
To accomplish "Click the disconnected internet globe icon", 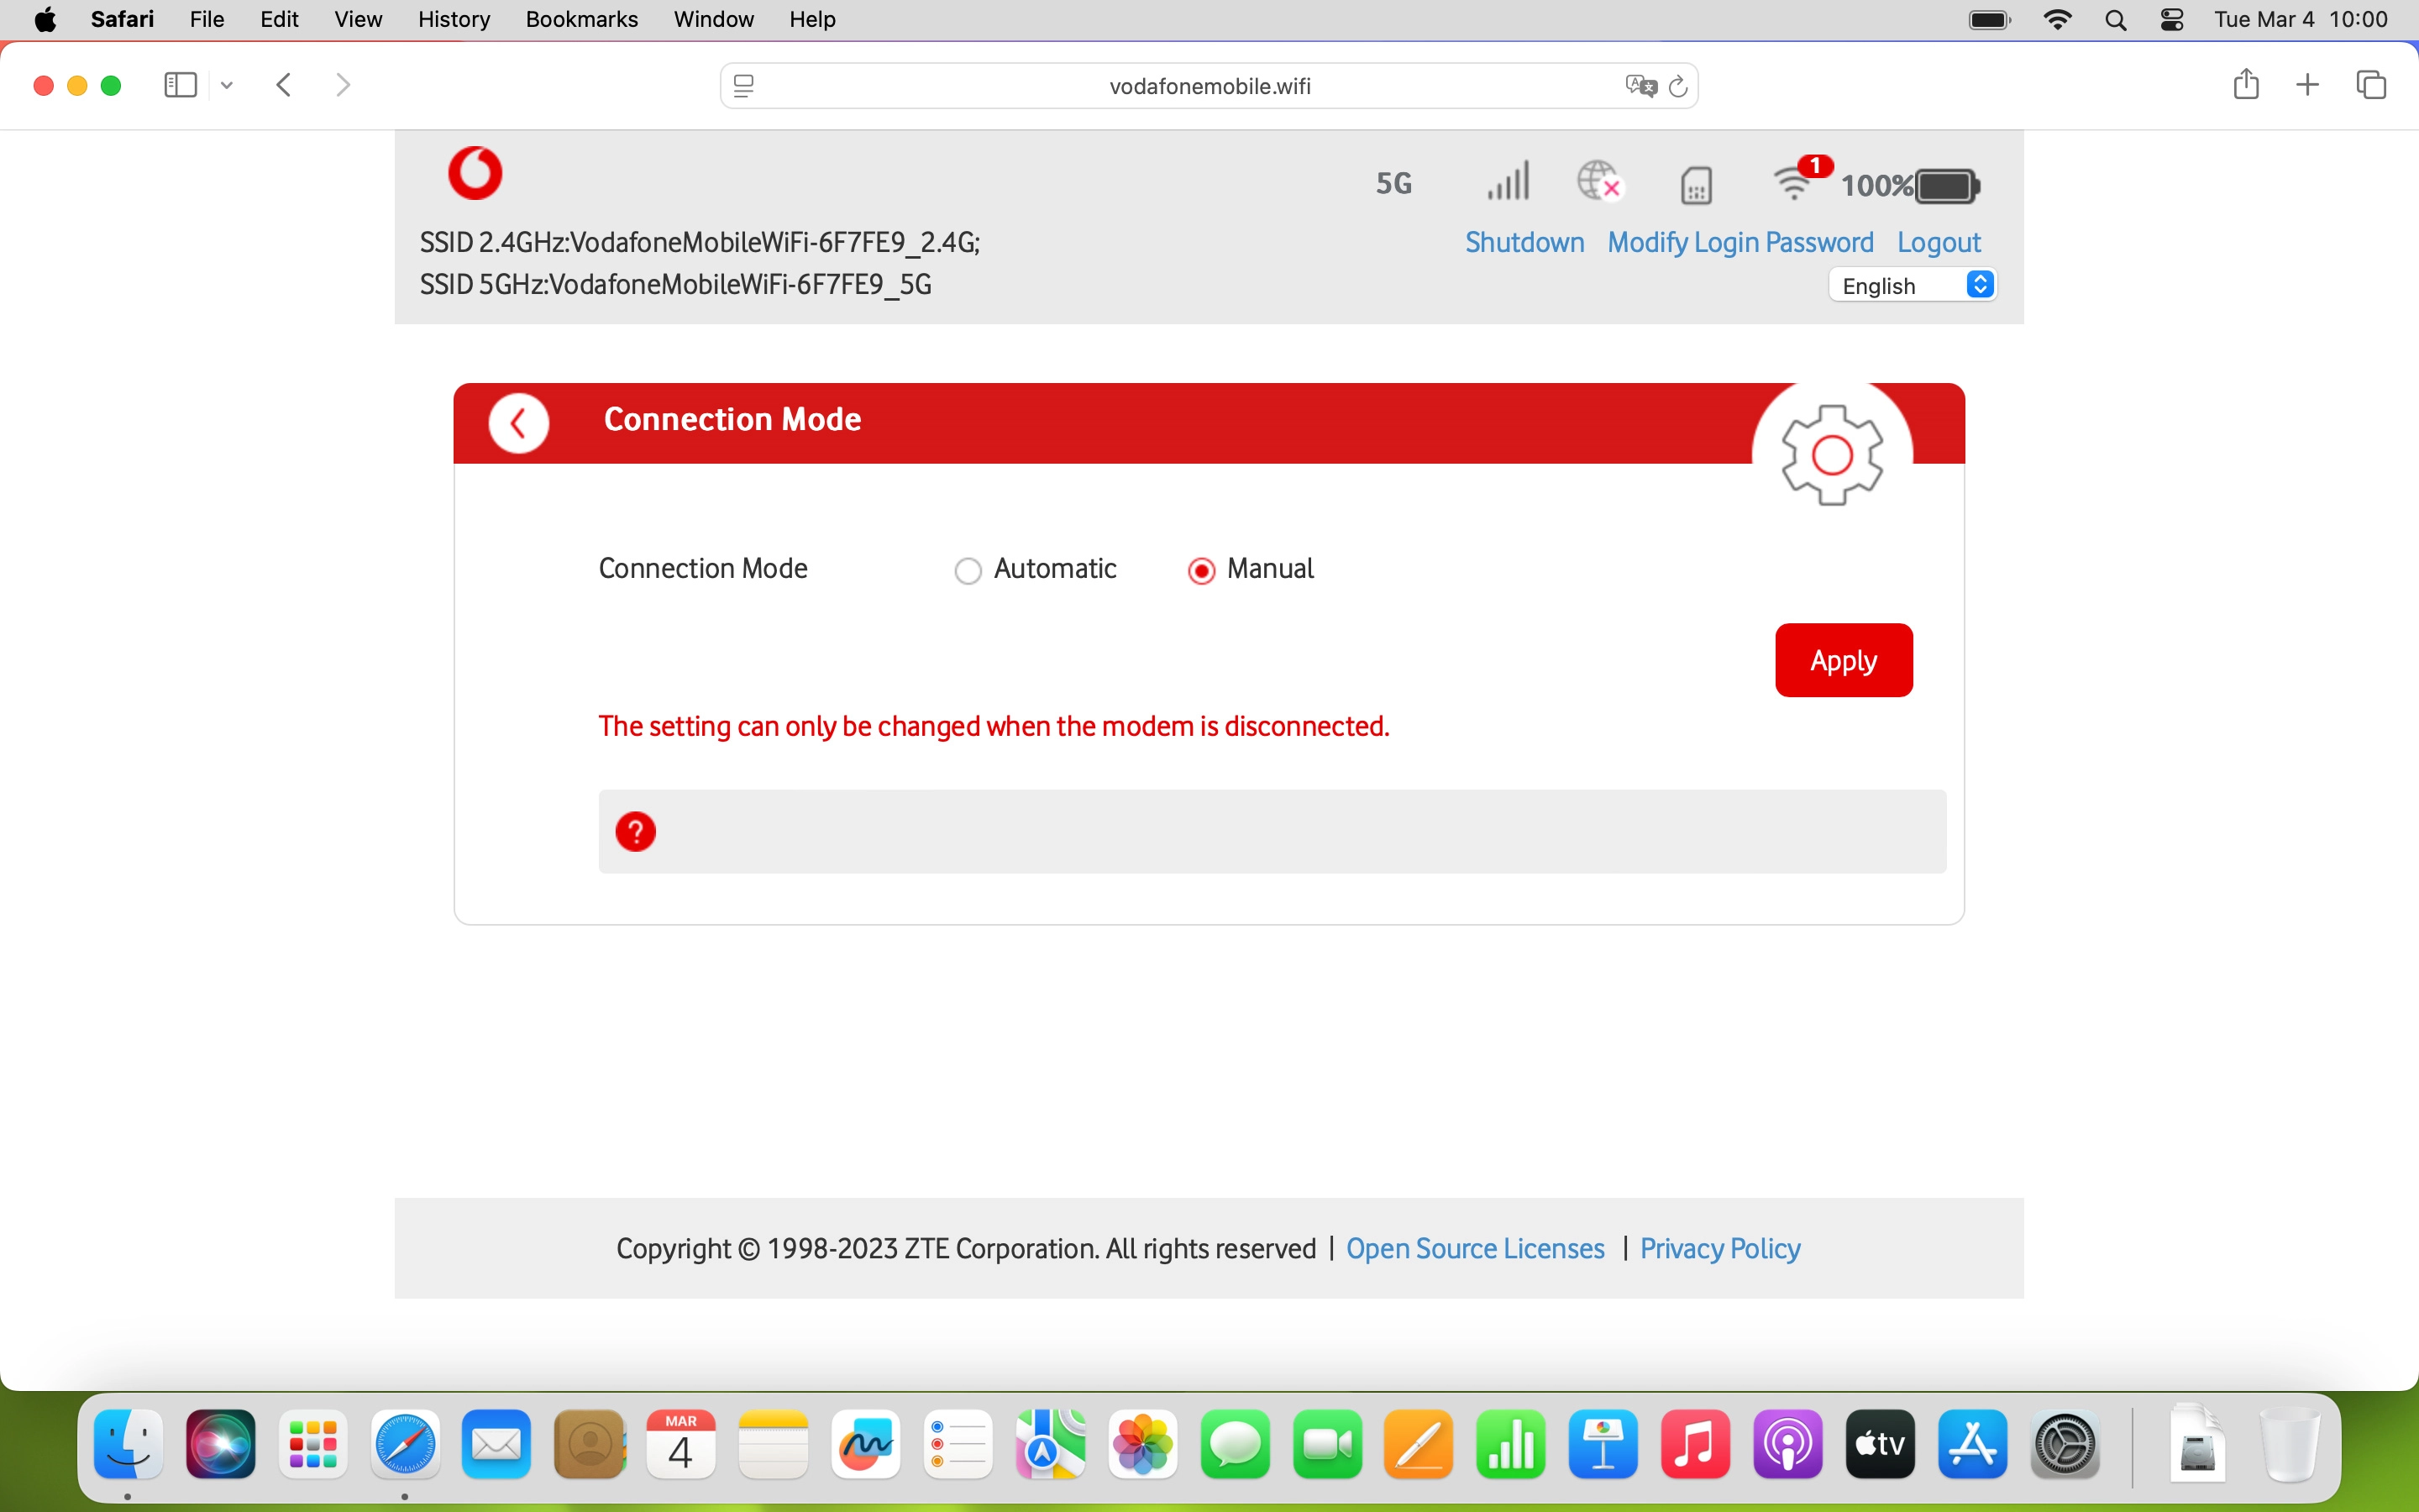I will [x=1599, y=182].
